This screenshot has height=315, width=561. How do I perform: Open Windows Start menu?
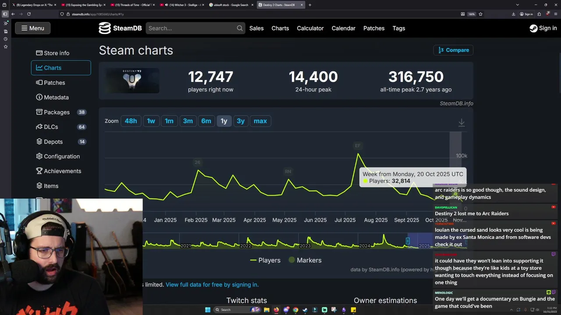coord(208,310)
